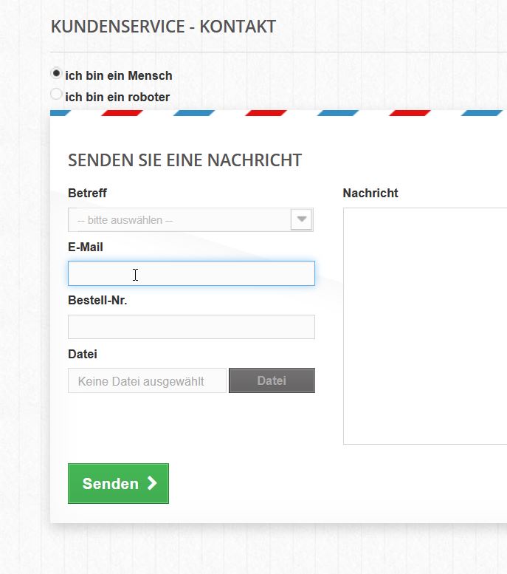This screenshot has width=507, height=574.
Task: Click into the Bestell-Nr. input field
Action: click(x=191, y=327)
